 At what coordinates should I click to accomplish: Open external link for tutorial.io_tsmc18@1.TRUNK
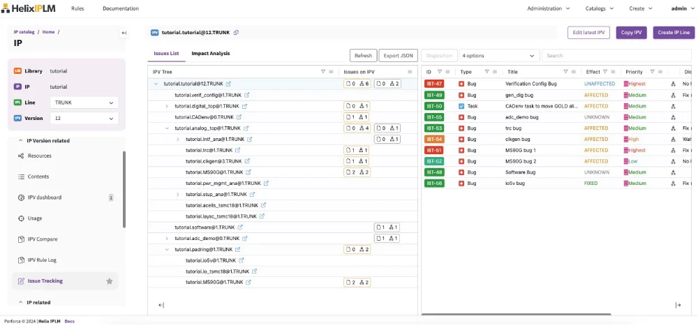pyautogui.click(x=255, y=271)
